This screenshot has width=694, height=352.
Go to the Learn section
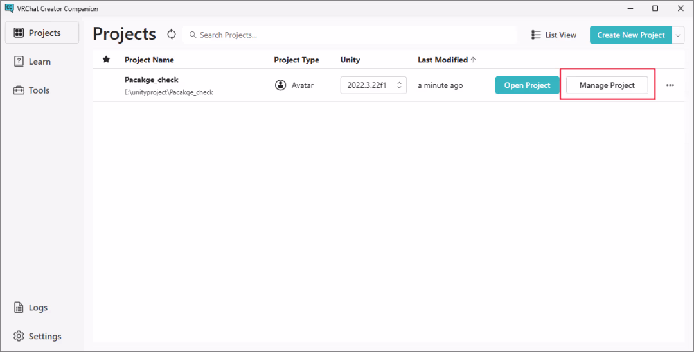point(32,62)
